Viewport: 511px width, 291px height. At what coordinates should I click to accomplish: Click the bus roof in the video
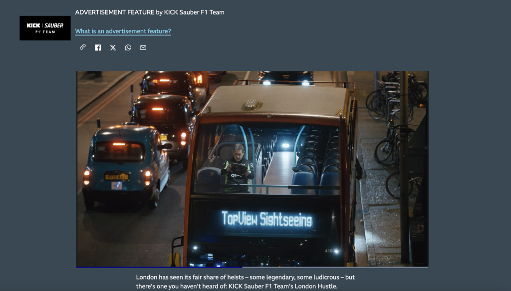pyautogui.click(x=274, y=102)
